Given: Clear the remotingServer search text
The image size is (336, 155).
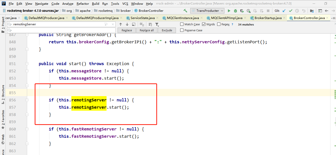Looking at the screenshot, I should (x=113, y=24).
